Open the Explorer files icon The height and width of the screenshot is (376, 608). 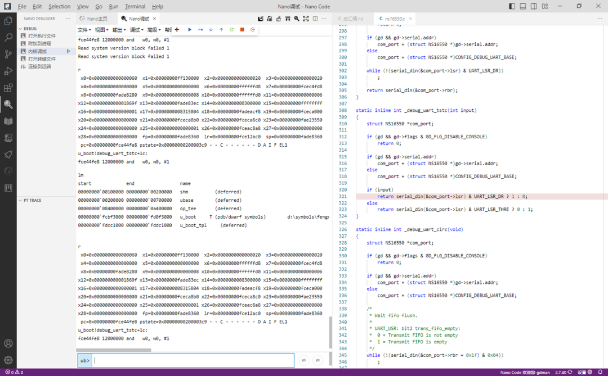click(8, 21)
